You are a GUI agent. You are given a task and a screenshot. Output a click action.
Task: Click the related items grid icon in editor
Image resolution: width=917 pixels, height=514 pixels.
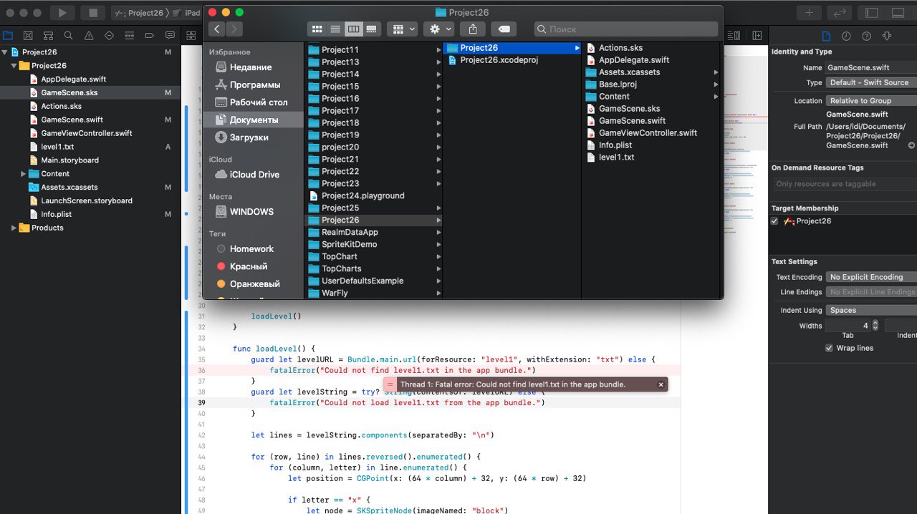tap(191, 35)
